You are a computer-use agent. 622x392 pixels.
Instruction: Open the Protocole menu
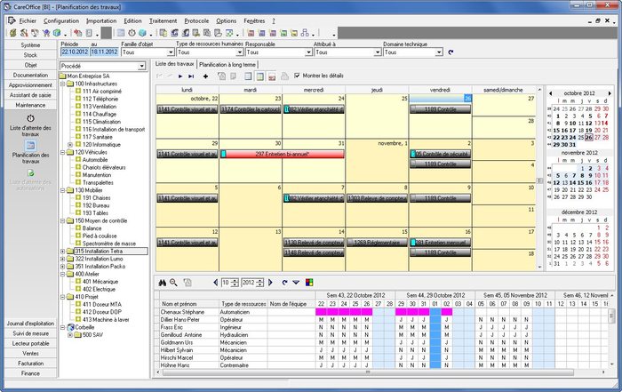[196, 20]
